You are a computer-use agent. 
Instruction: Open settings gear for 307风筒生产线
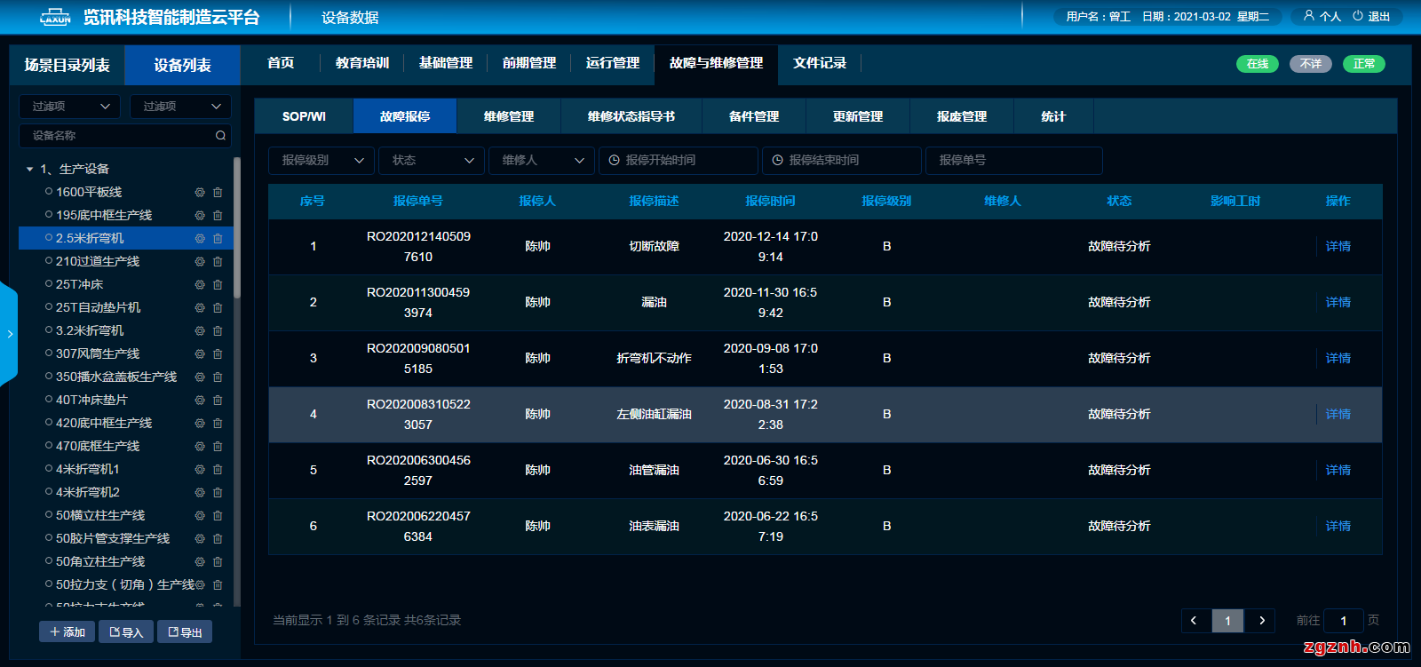click(x=200, y=353)
